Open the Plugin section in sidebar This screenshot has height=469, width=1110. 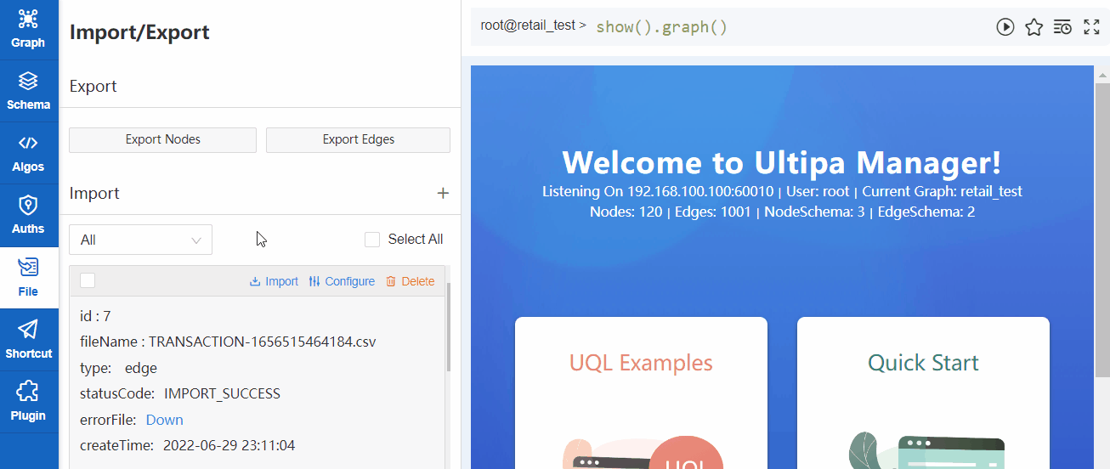coord(29,402)
